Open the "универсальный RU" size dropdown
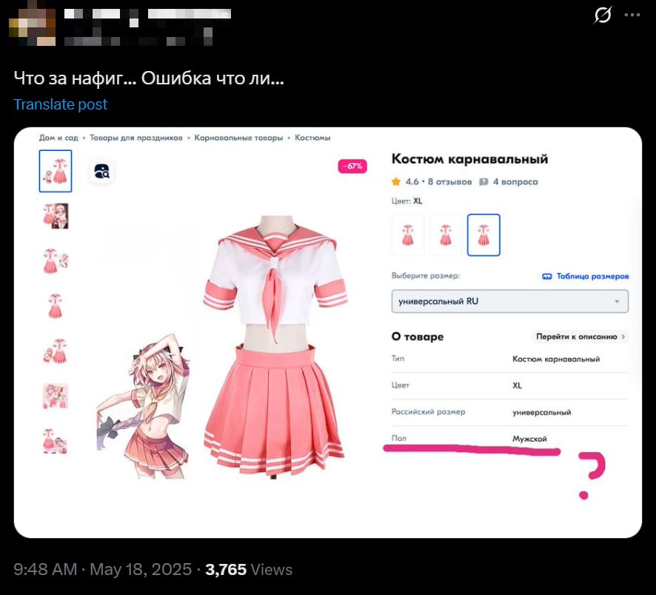The width and height of the screenshot is (656, 595). [509, 301]
